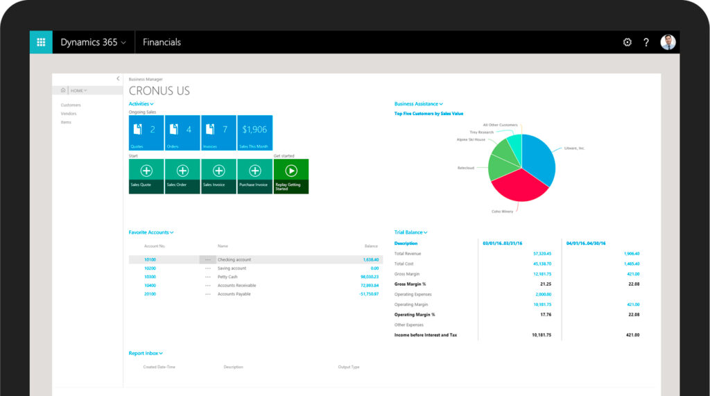Expand the Trial Balance dropdown
Viewport: 710px width, 396px height.
[x=410, y=232]
